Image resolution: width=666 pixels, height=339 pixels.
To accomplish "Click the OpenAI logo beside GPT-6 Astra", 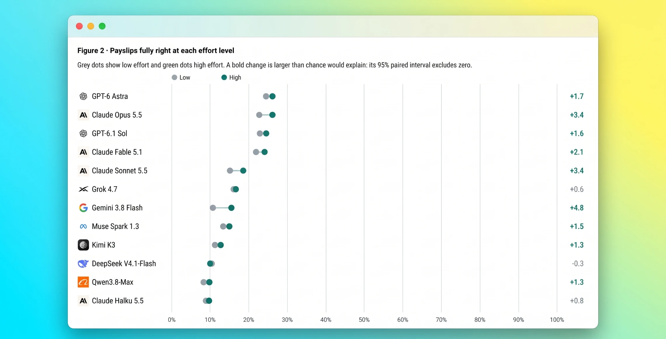I will 83,96.
